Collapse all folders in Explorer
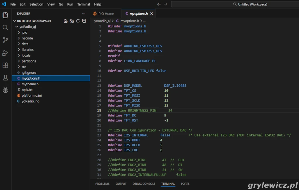The width and height of the screenshot is (299, 190). pos(84,21)
